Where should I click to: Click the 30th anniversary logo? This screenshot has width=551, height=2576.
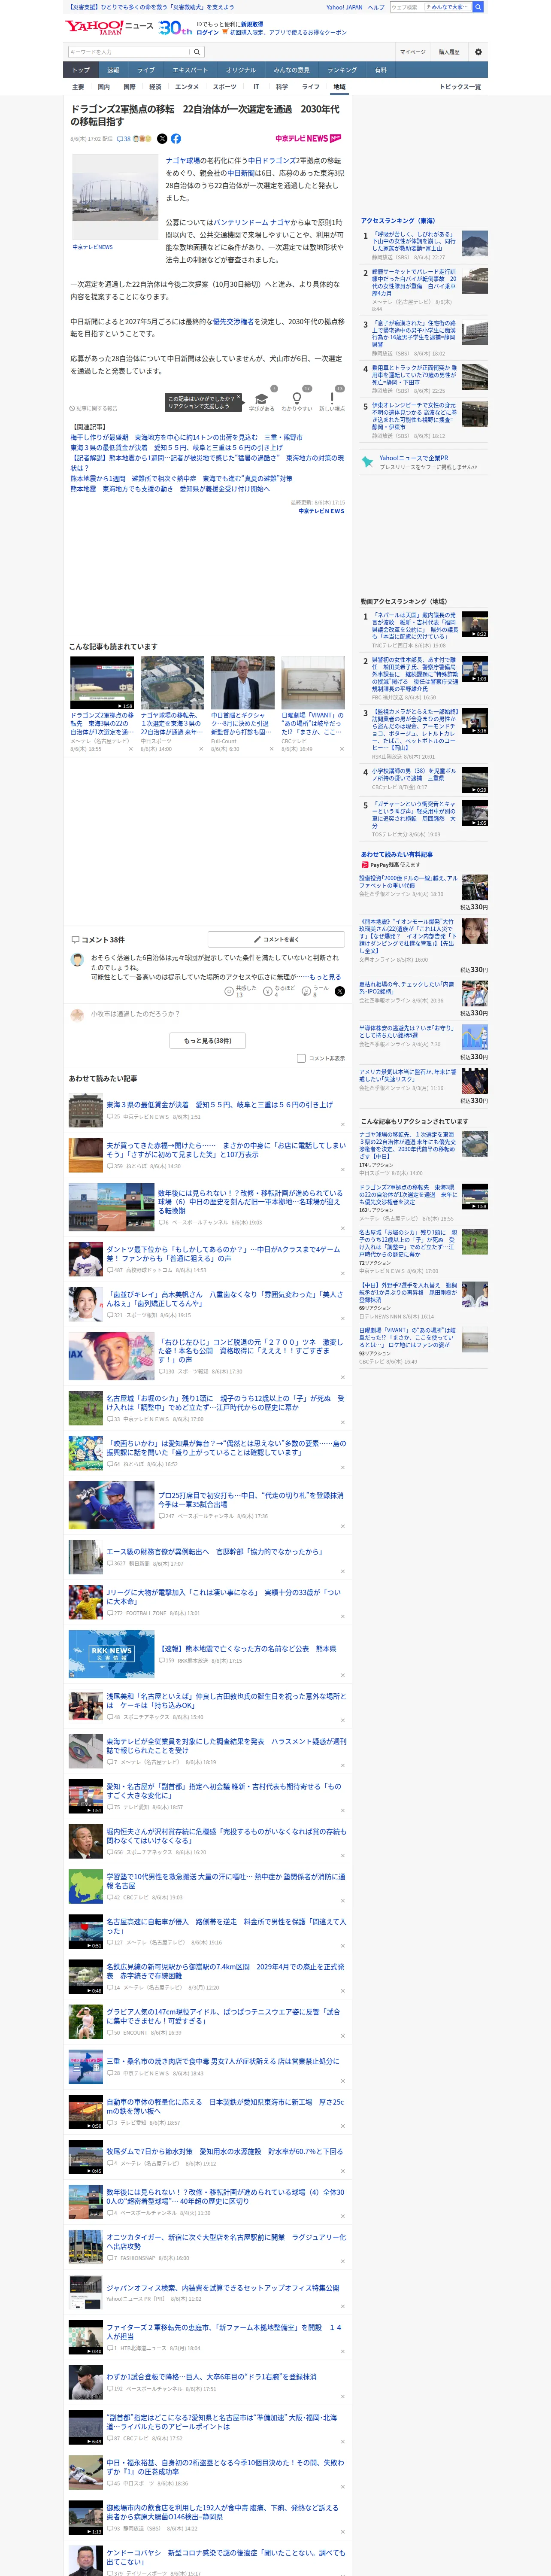(175, 28)
